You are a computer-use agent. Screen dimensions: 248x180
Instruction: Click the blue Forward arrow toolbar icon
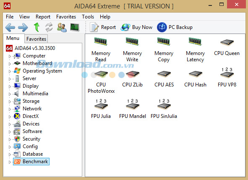[23, 27]
